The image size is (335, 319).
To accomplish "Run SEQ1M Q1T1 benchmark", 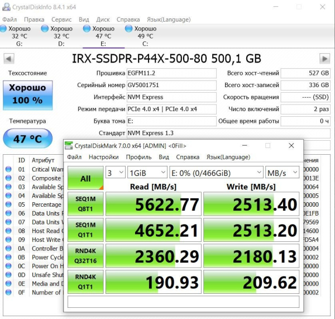I will [85, 230].
